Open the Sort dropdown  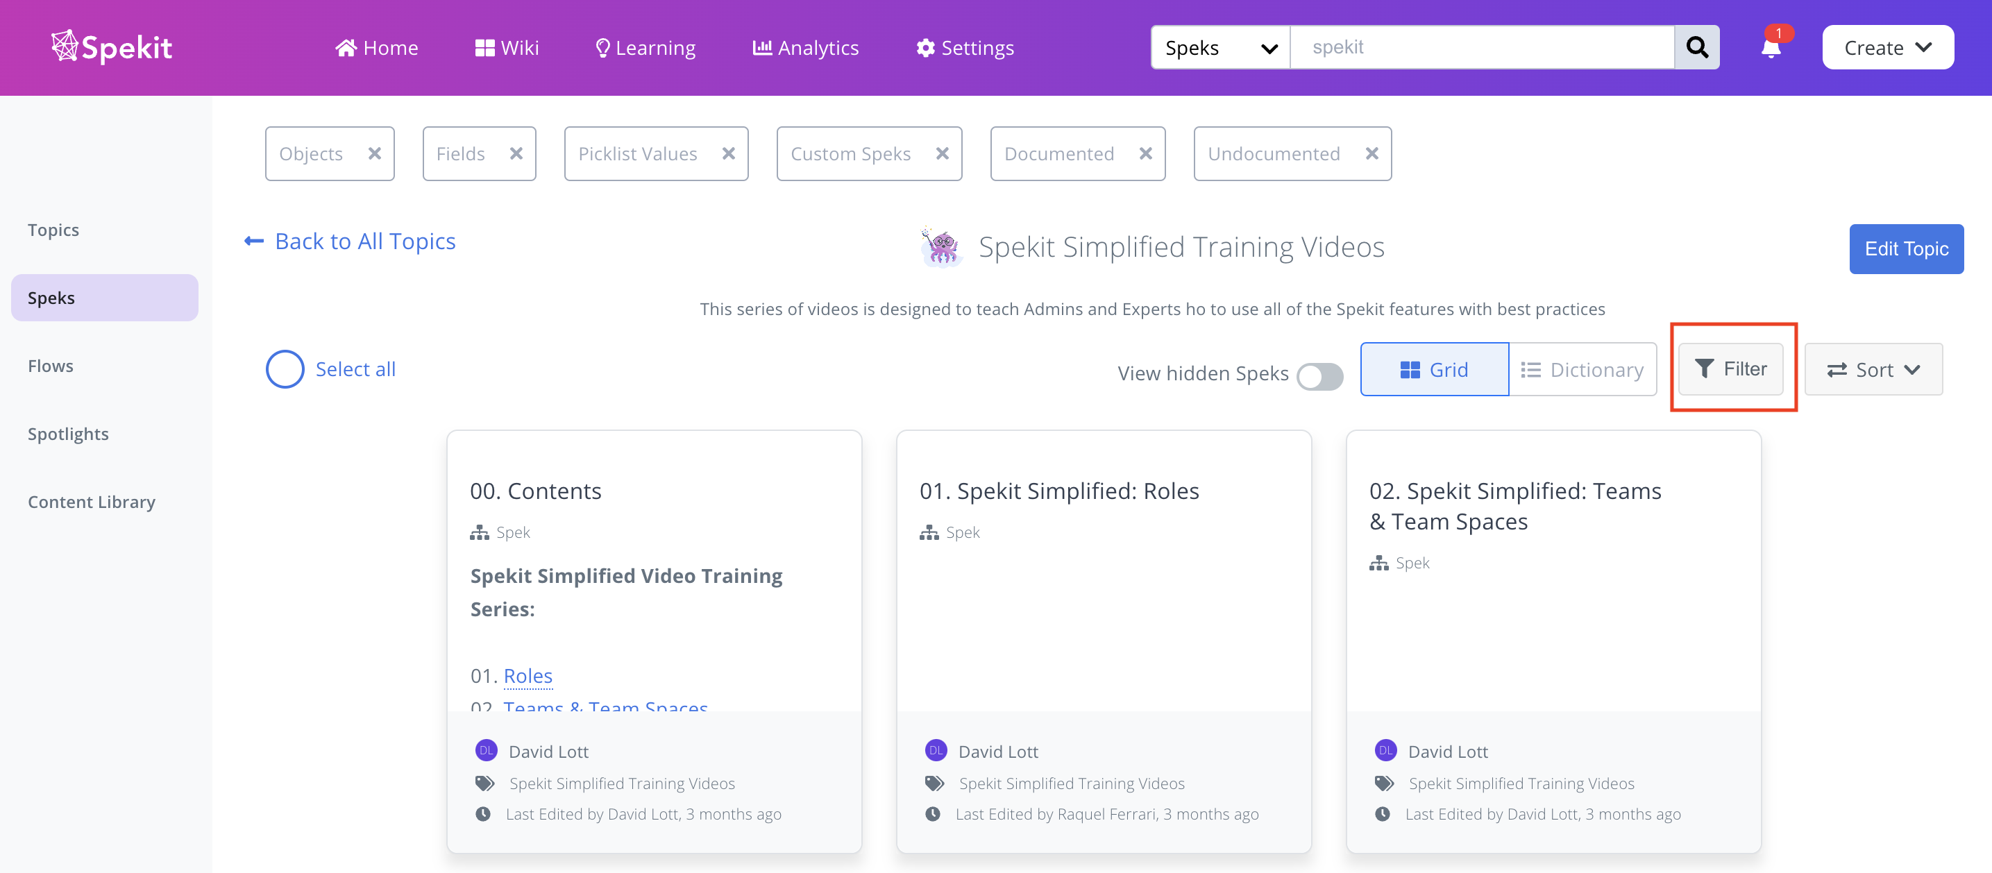[1873, 370]
